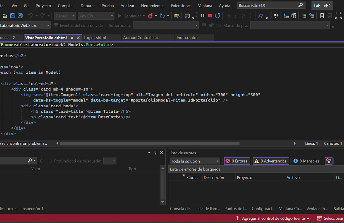Screen dimensions: 344x223
Task: Open the Extensiones menu
Action: (181, 6)
